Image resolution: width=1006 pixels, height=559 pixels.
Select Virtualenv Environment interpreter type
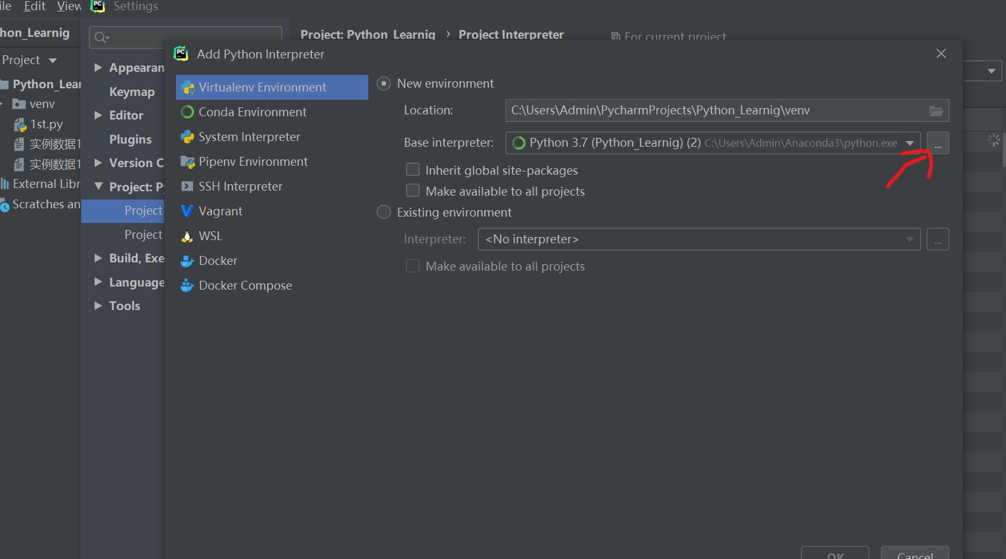(272, 87)
